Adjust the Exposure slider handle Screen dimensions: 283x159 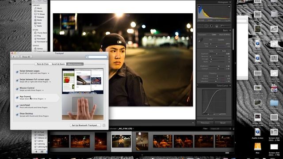click(x=217, y=54)
